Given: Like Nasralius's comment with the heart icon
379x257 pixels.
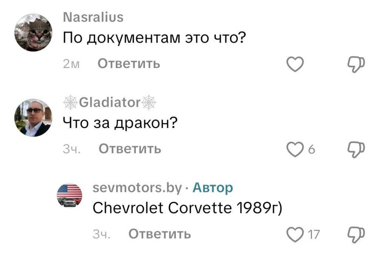Looking at the screenshot, I should click(x=294, y=63).
